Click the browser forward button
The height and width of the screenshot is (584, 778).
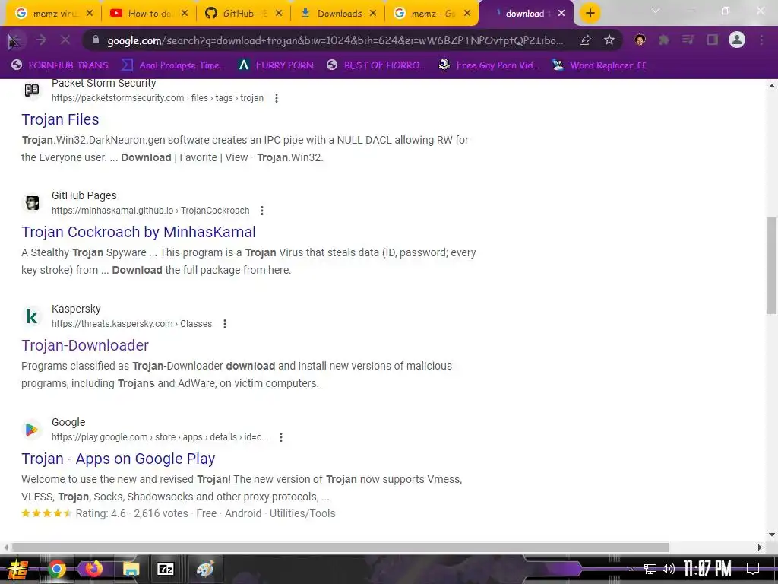(x=41, y=40)
